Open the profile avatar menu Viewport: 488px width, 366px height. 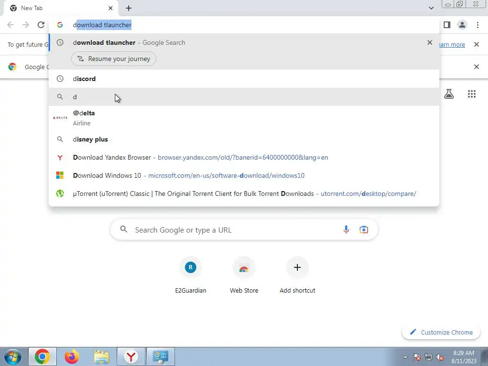coord(462,25)
